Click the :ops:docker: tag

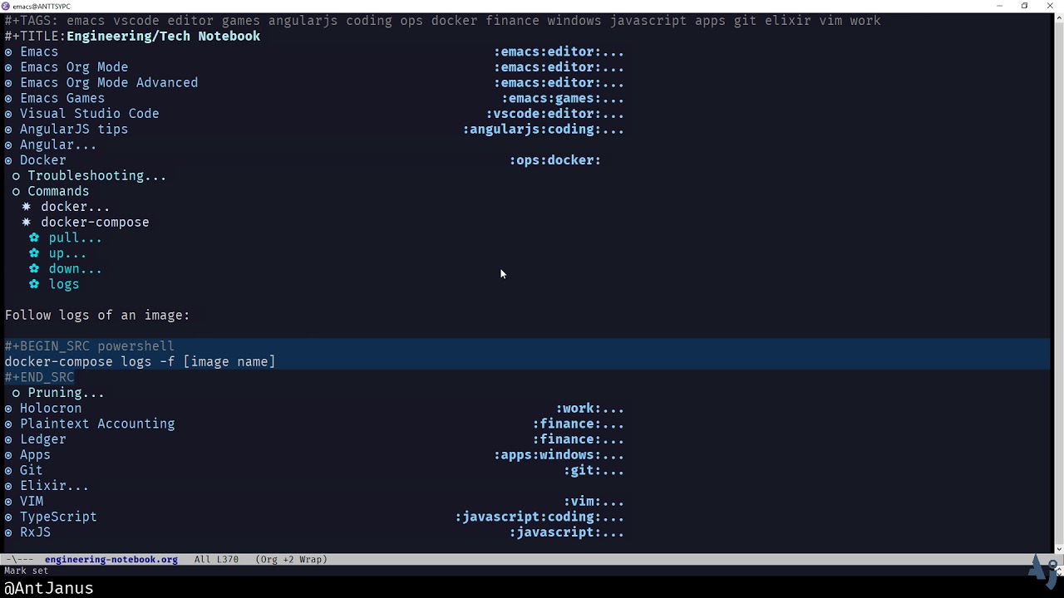(x=554, y=160)
